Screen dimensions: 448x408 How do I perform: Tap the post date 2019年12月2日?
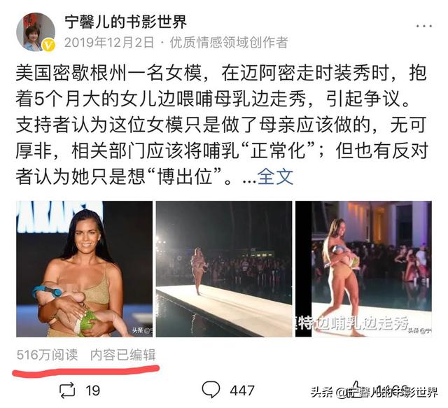[109, 43]
